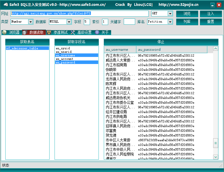Click the 网址 URL input field
The image size is (224, 172).
[x=79, y=14]
